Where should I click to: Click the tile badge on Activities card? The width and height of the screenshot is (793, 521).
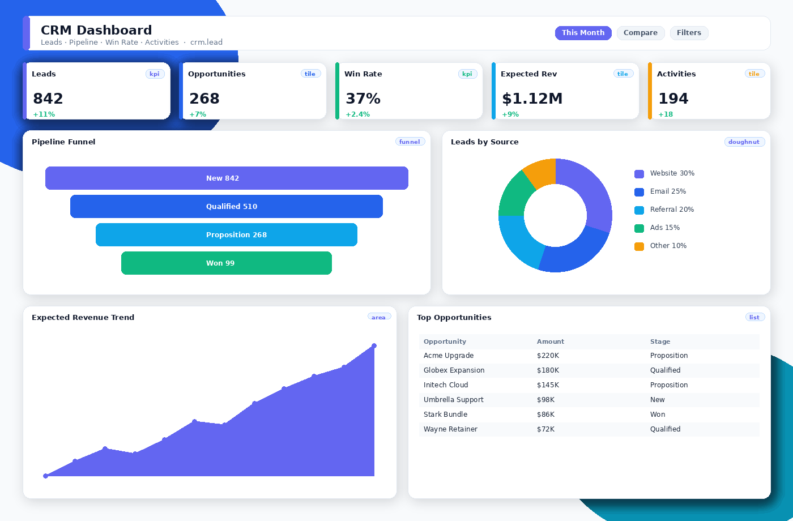[754, 74]
